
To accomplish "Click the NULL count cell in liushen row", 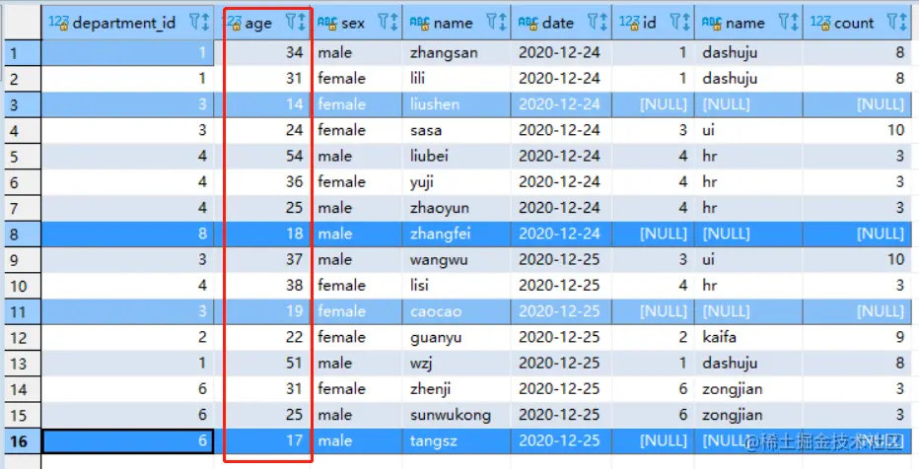I will pyautogui.click(x=858, y=104).
